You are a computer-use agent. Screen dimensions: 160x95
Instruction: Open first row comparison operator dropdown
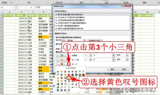tap(90, 55)
